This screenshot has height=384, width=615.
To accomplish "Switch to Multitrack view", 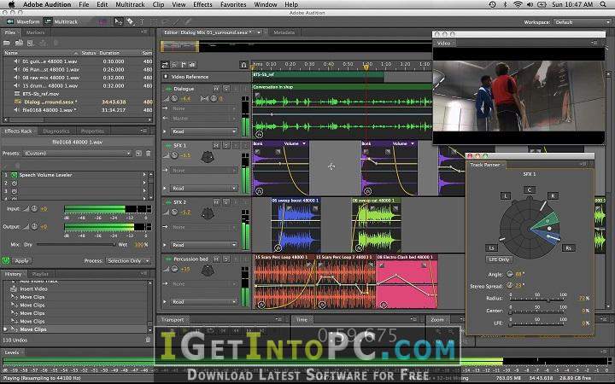I will tap(61, 22).
